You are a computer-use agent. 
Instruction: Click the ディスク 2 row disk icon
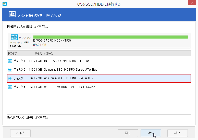pos(10,70)
